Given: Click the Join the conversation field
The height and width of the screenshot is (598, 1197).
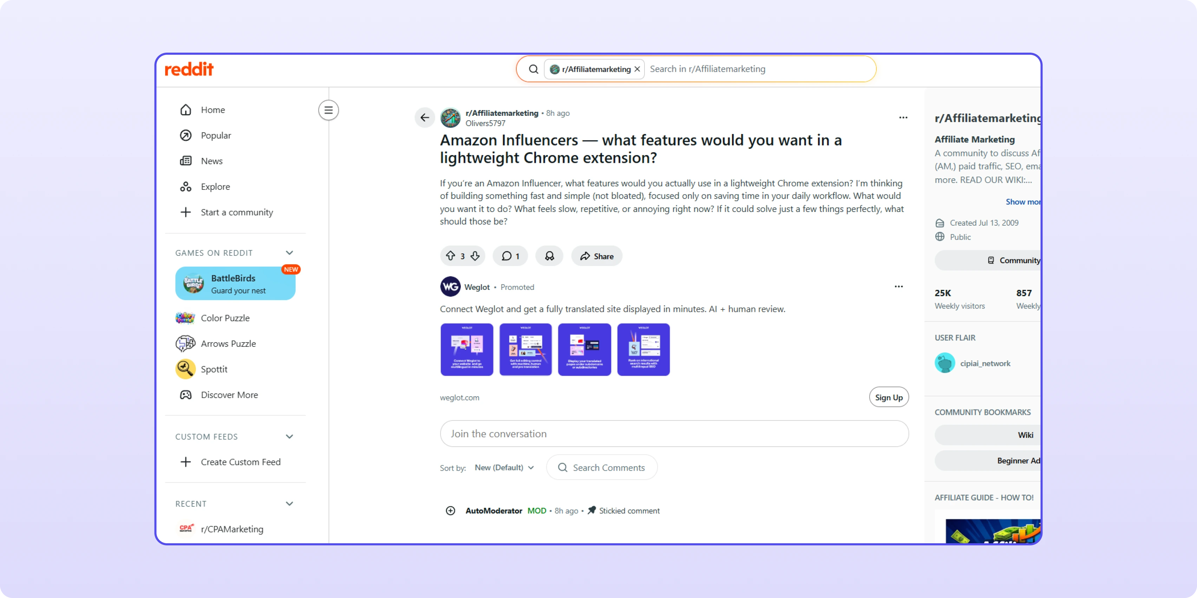Looking at the screenshot, I should pyautogui.click(x=674, y=434).
